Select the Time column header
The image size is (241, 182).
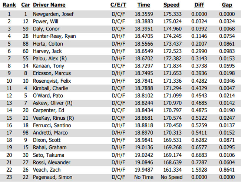tap(144, 5)
